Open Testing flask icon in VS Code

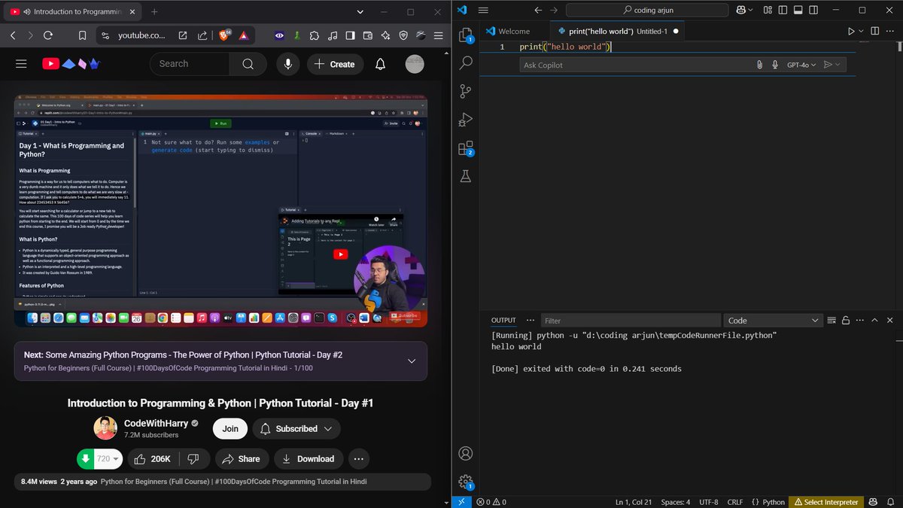pyautogui.click(x=465, y=176)
